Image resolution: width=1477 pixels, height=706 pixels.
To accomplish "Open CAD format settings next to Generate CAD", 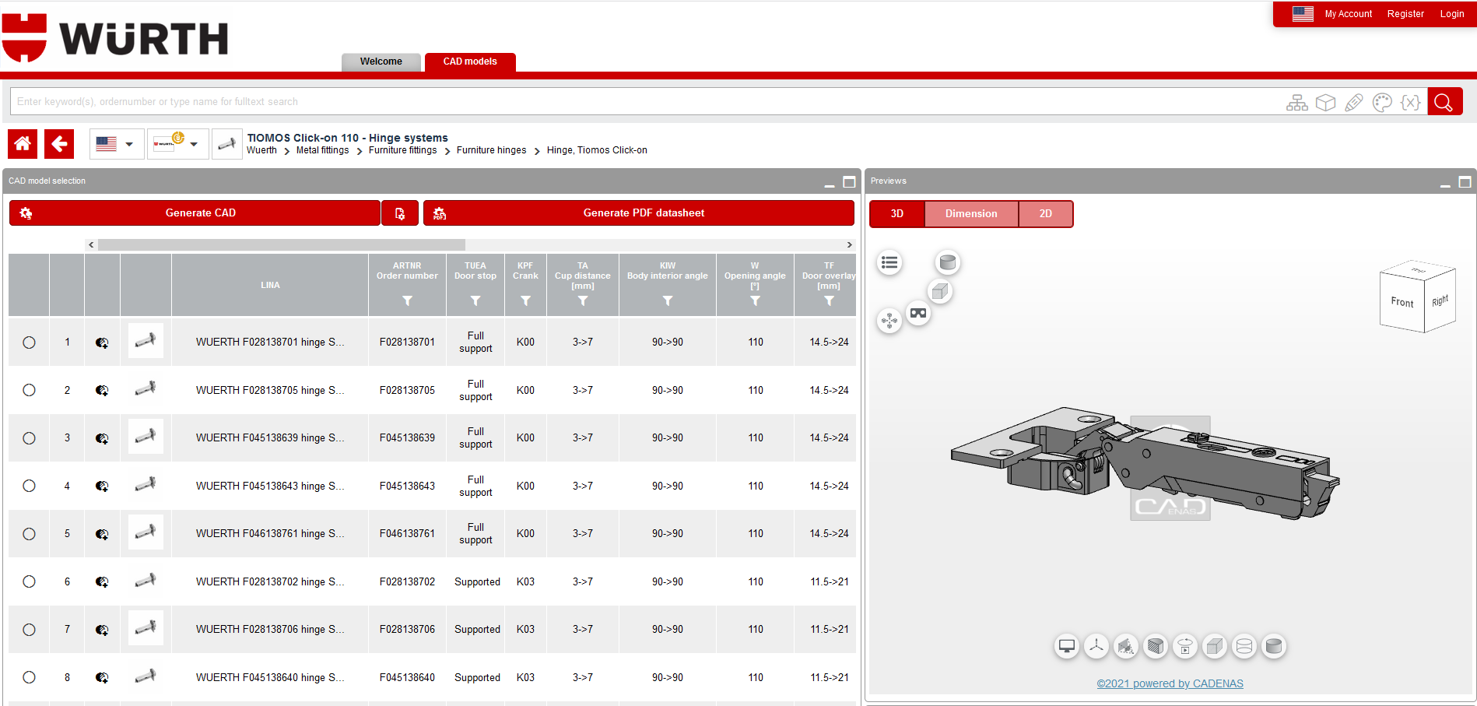I will (x=400, y=213).
